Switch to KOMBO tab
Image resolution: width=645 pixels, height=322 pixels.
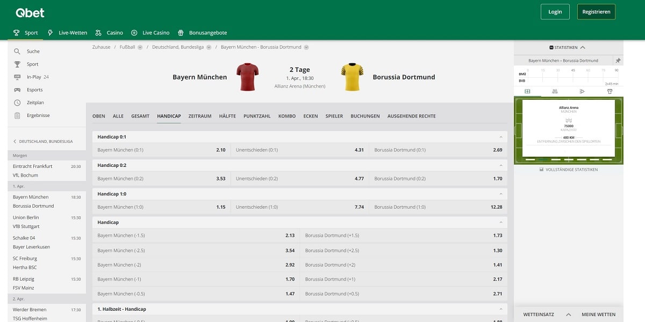click(287, 116)
